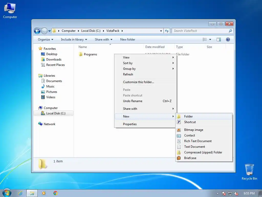
Task: Choose Undo Rename from context menu
Action: 145,101
